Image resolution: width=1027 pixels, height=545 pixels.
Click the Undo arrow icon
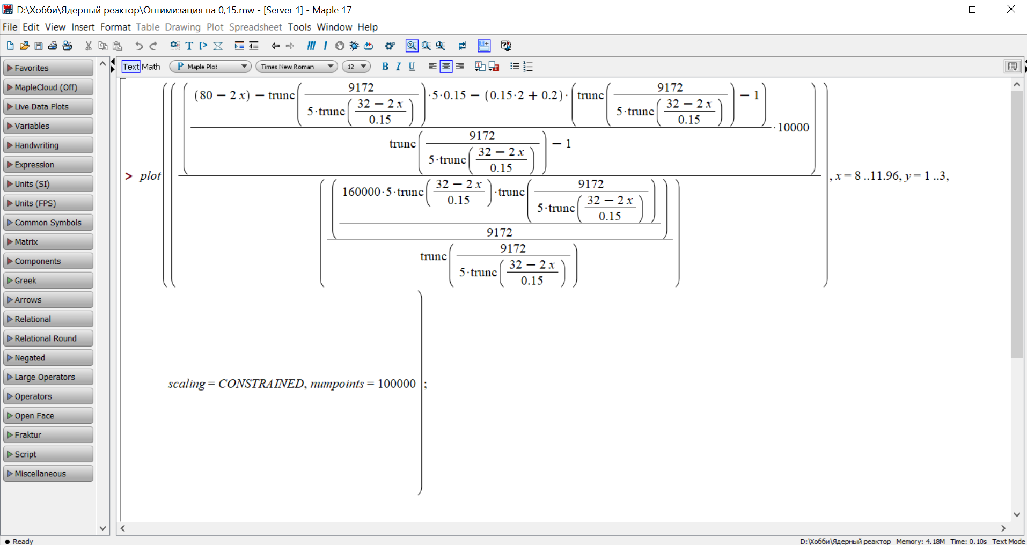pos(139,46)
